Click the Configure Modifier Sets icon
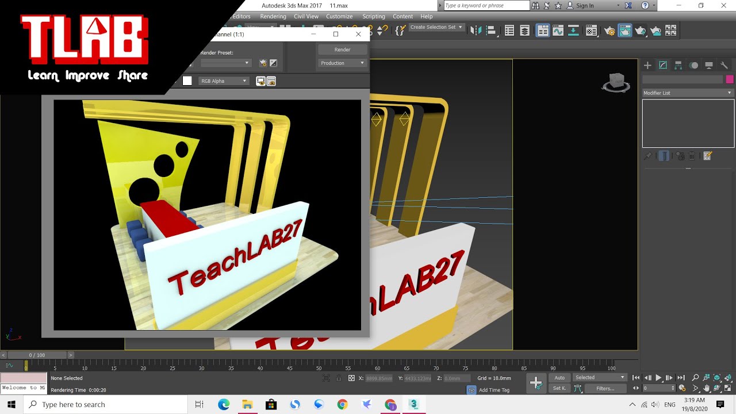Viewport: 736px width, 414px height. pos(708,156)
